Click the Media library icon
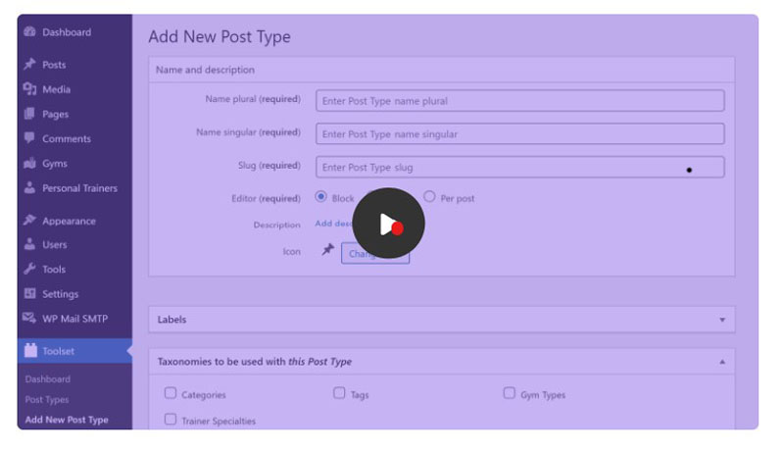 click(x=30, y=89)
